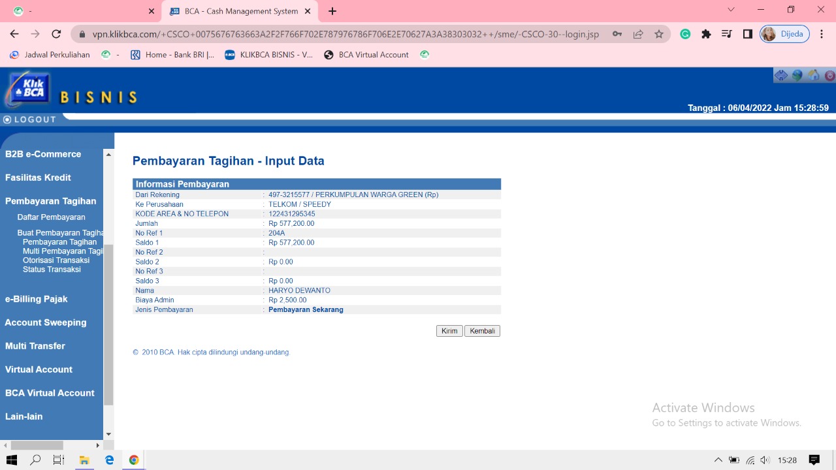Open the media control playlist icon
The image size is (836, 470).
(727, 34)
